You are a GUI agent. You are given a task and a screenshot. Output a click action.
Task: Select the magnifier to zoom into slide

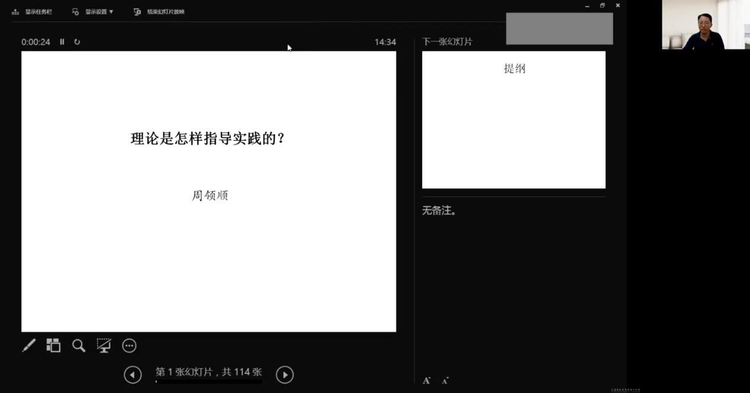click(x=79, y=345)
